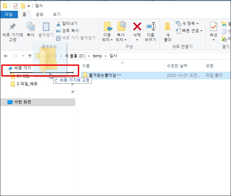This screenshot has height=196, width=231.
Task: Click temp in the address path
Action: coord(97,56)
